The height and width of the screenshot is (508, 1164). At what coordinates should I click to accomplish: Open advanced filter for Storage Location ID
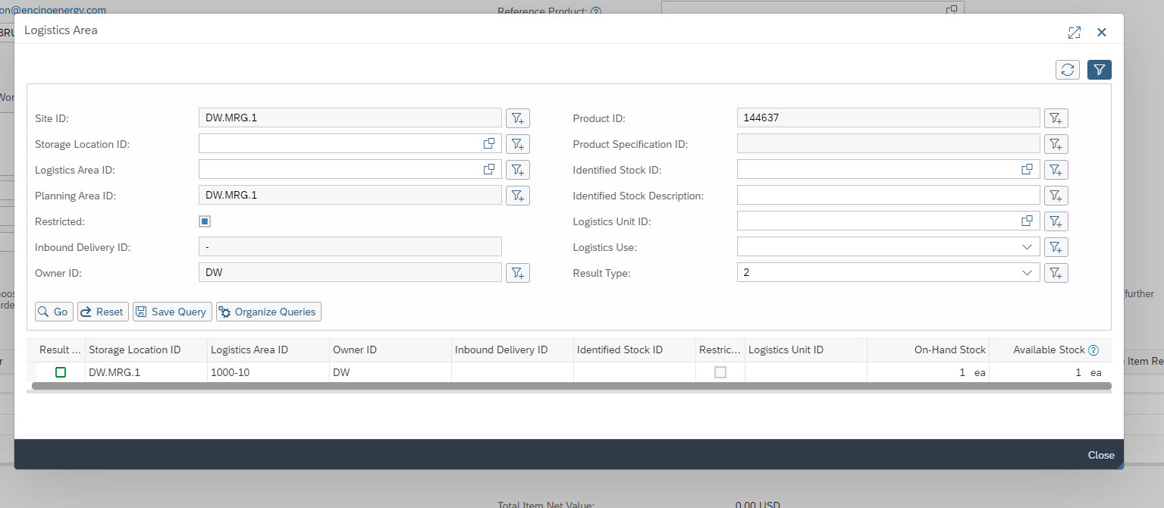coord(518,144)
